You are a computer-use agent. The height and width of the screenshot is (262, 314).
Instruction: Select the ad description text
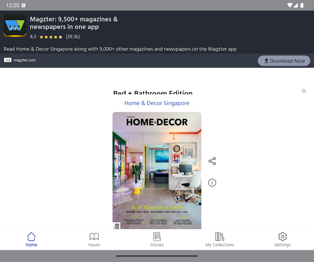pos(120,49)
